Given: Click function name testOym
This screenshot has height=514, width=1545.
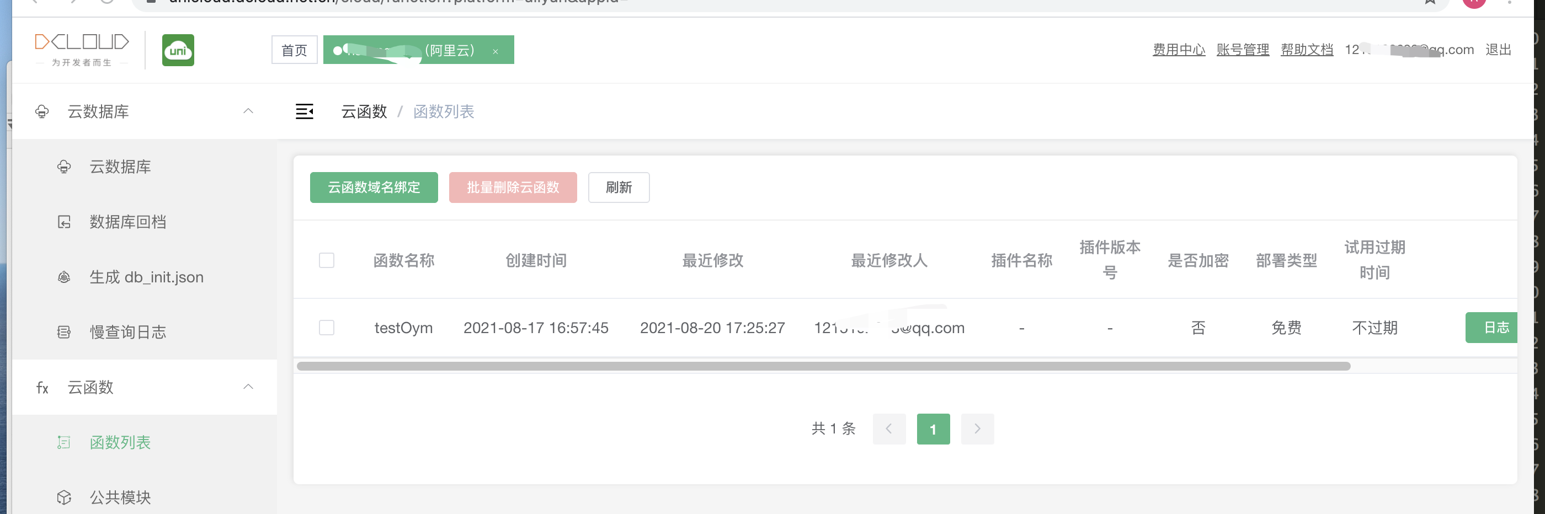Looking at the screenshot, I should pos(404,328).
